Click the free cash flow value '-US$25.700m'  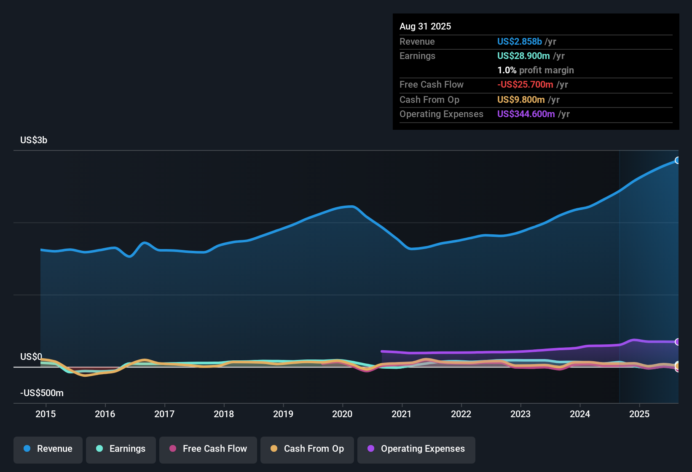pyautogui.click(x=525, y=84)
